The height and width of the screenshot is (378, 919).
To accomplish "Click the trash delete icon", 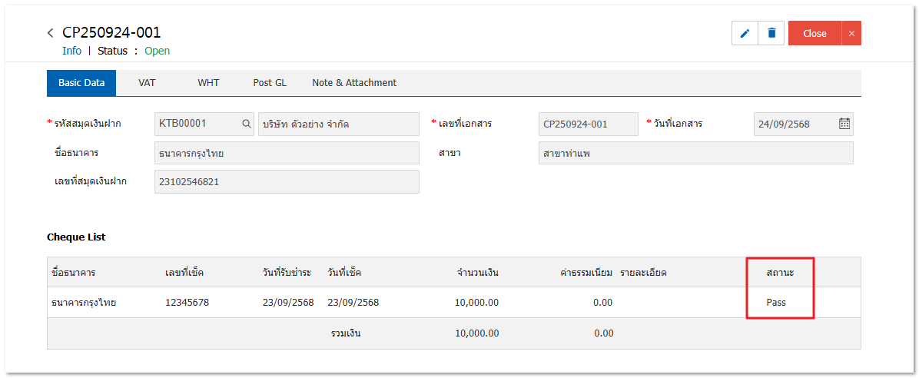I will tap(771, 33).
